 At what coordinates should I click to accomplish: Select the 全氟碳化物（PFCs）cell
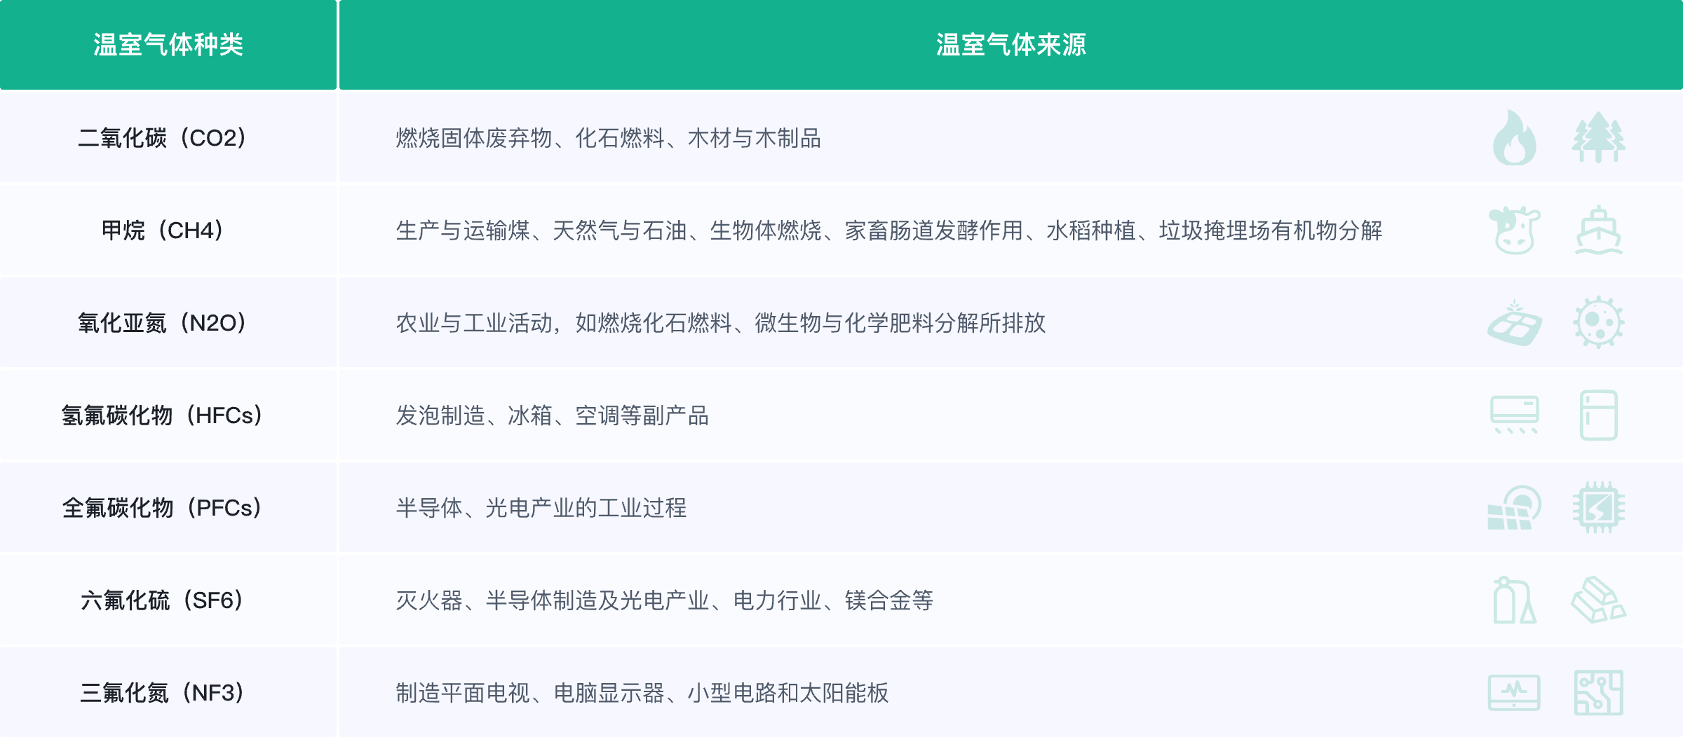point(168,507)
